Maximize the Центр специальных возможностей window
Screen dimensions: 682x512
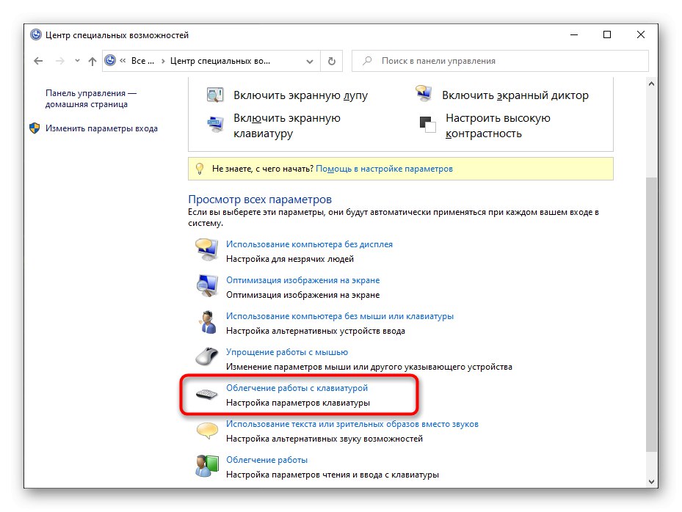pyautogui.click(x=607, y=34)
